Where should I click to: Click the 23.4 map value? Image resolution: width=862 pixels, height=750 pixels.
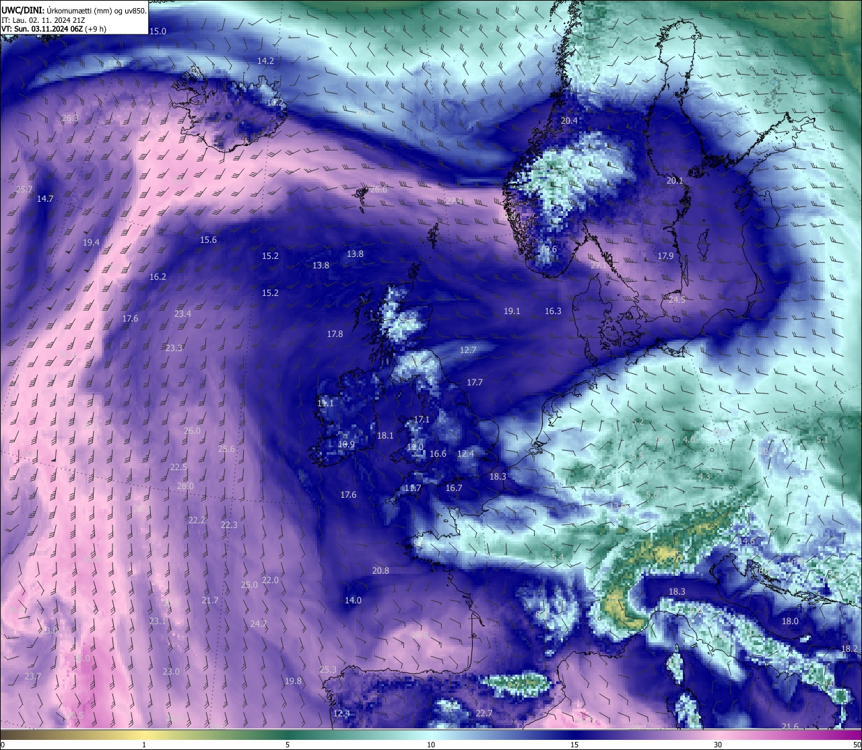(183, 313)
